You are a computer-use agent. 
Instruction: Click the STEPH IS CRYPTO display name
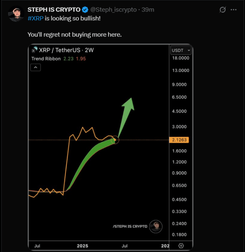[x=53, y=10]
